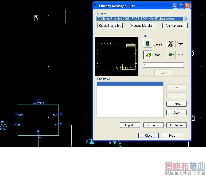
Task: Minimize the Library Manager window
Action: coord(175,6)
